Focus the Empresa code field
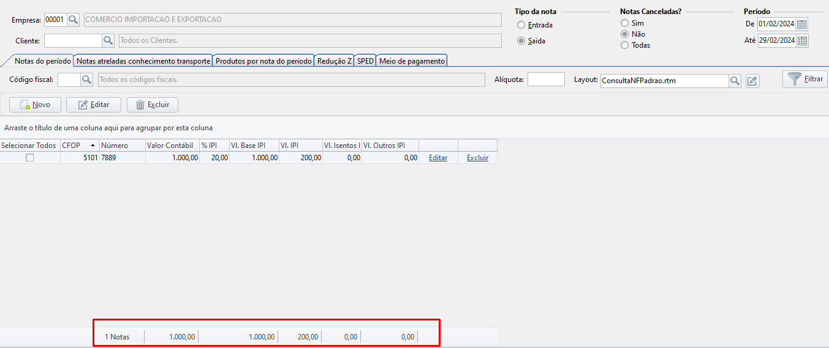The image size is (829, 348). 55,20
